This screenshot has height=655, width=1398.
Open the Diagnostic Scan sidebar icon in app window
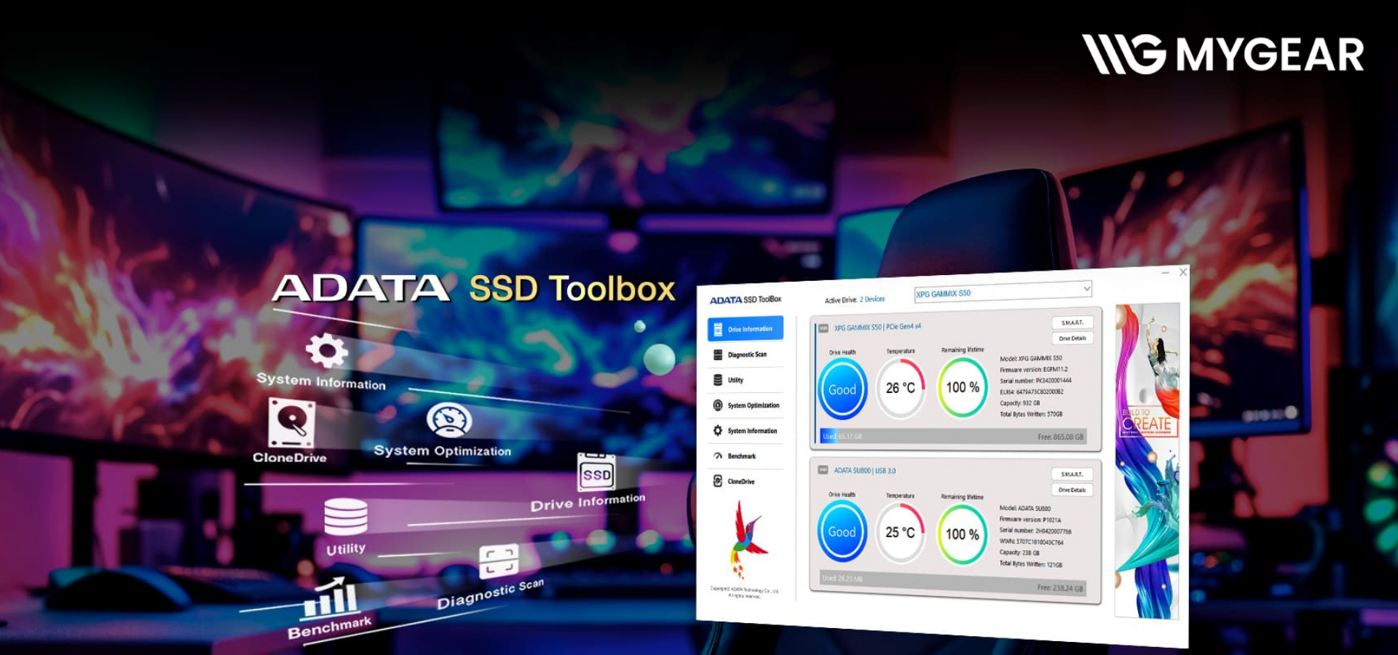point(718,354)
